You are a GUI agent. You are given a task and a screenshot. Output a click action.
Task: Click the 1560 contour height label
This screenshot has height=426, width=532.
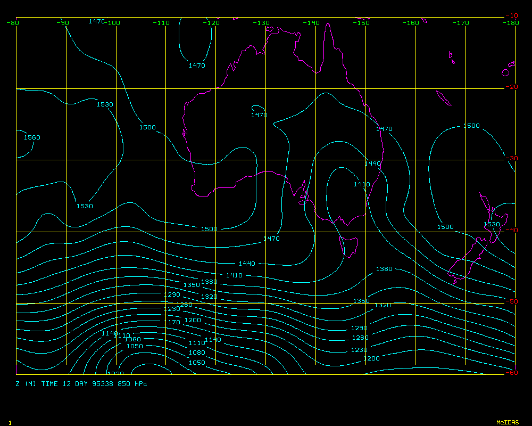pos(32,137)
